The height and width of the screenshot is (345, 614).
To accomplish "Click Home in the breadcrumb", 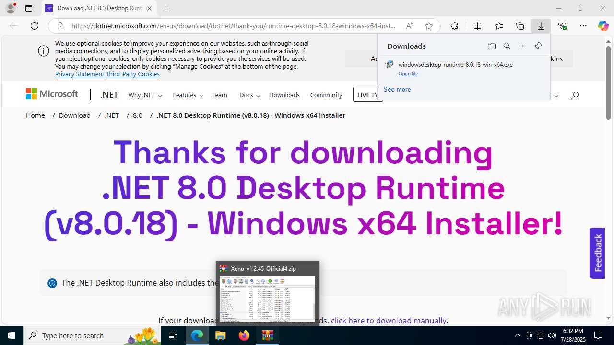I will (x=35, y=115).
